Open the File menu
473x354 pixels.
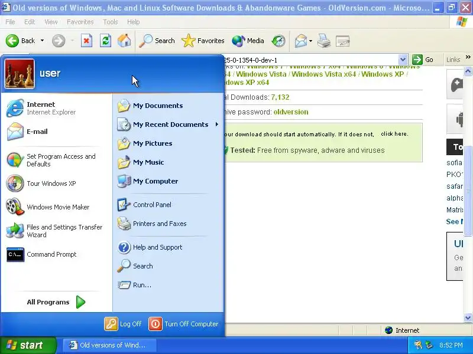tap(10, 22)
